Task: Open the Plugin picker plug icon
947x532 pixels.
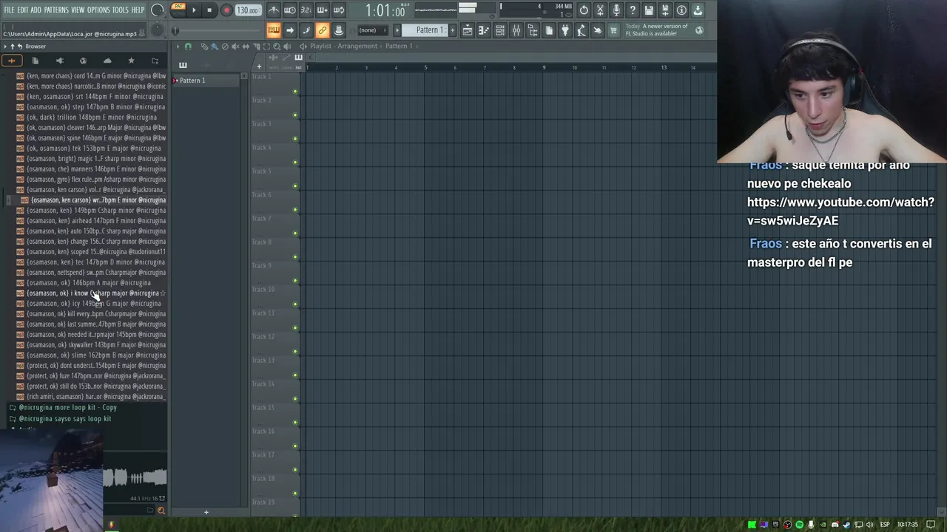Action: click(565, 30)
